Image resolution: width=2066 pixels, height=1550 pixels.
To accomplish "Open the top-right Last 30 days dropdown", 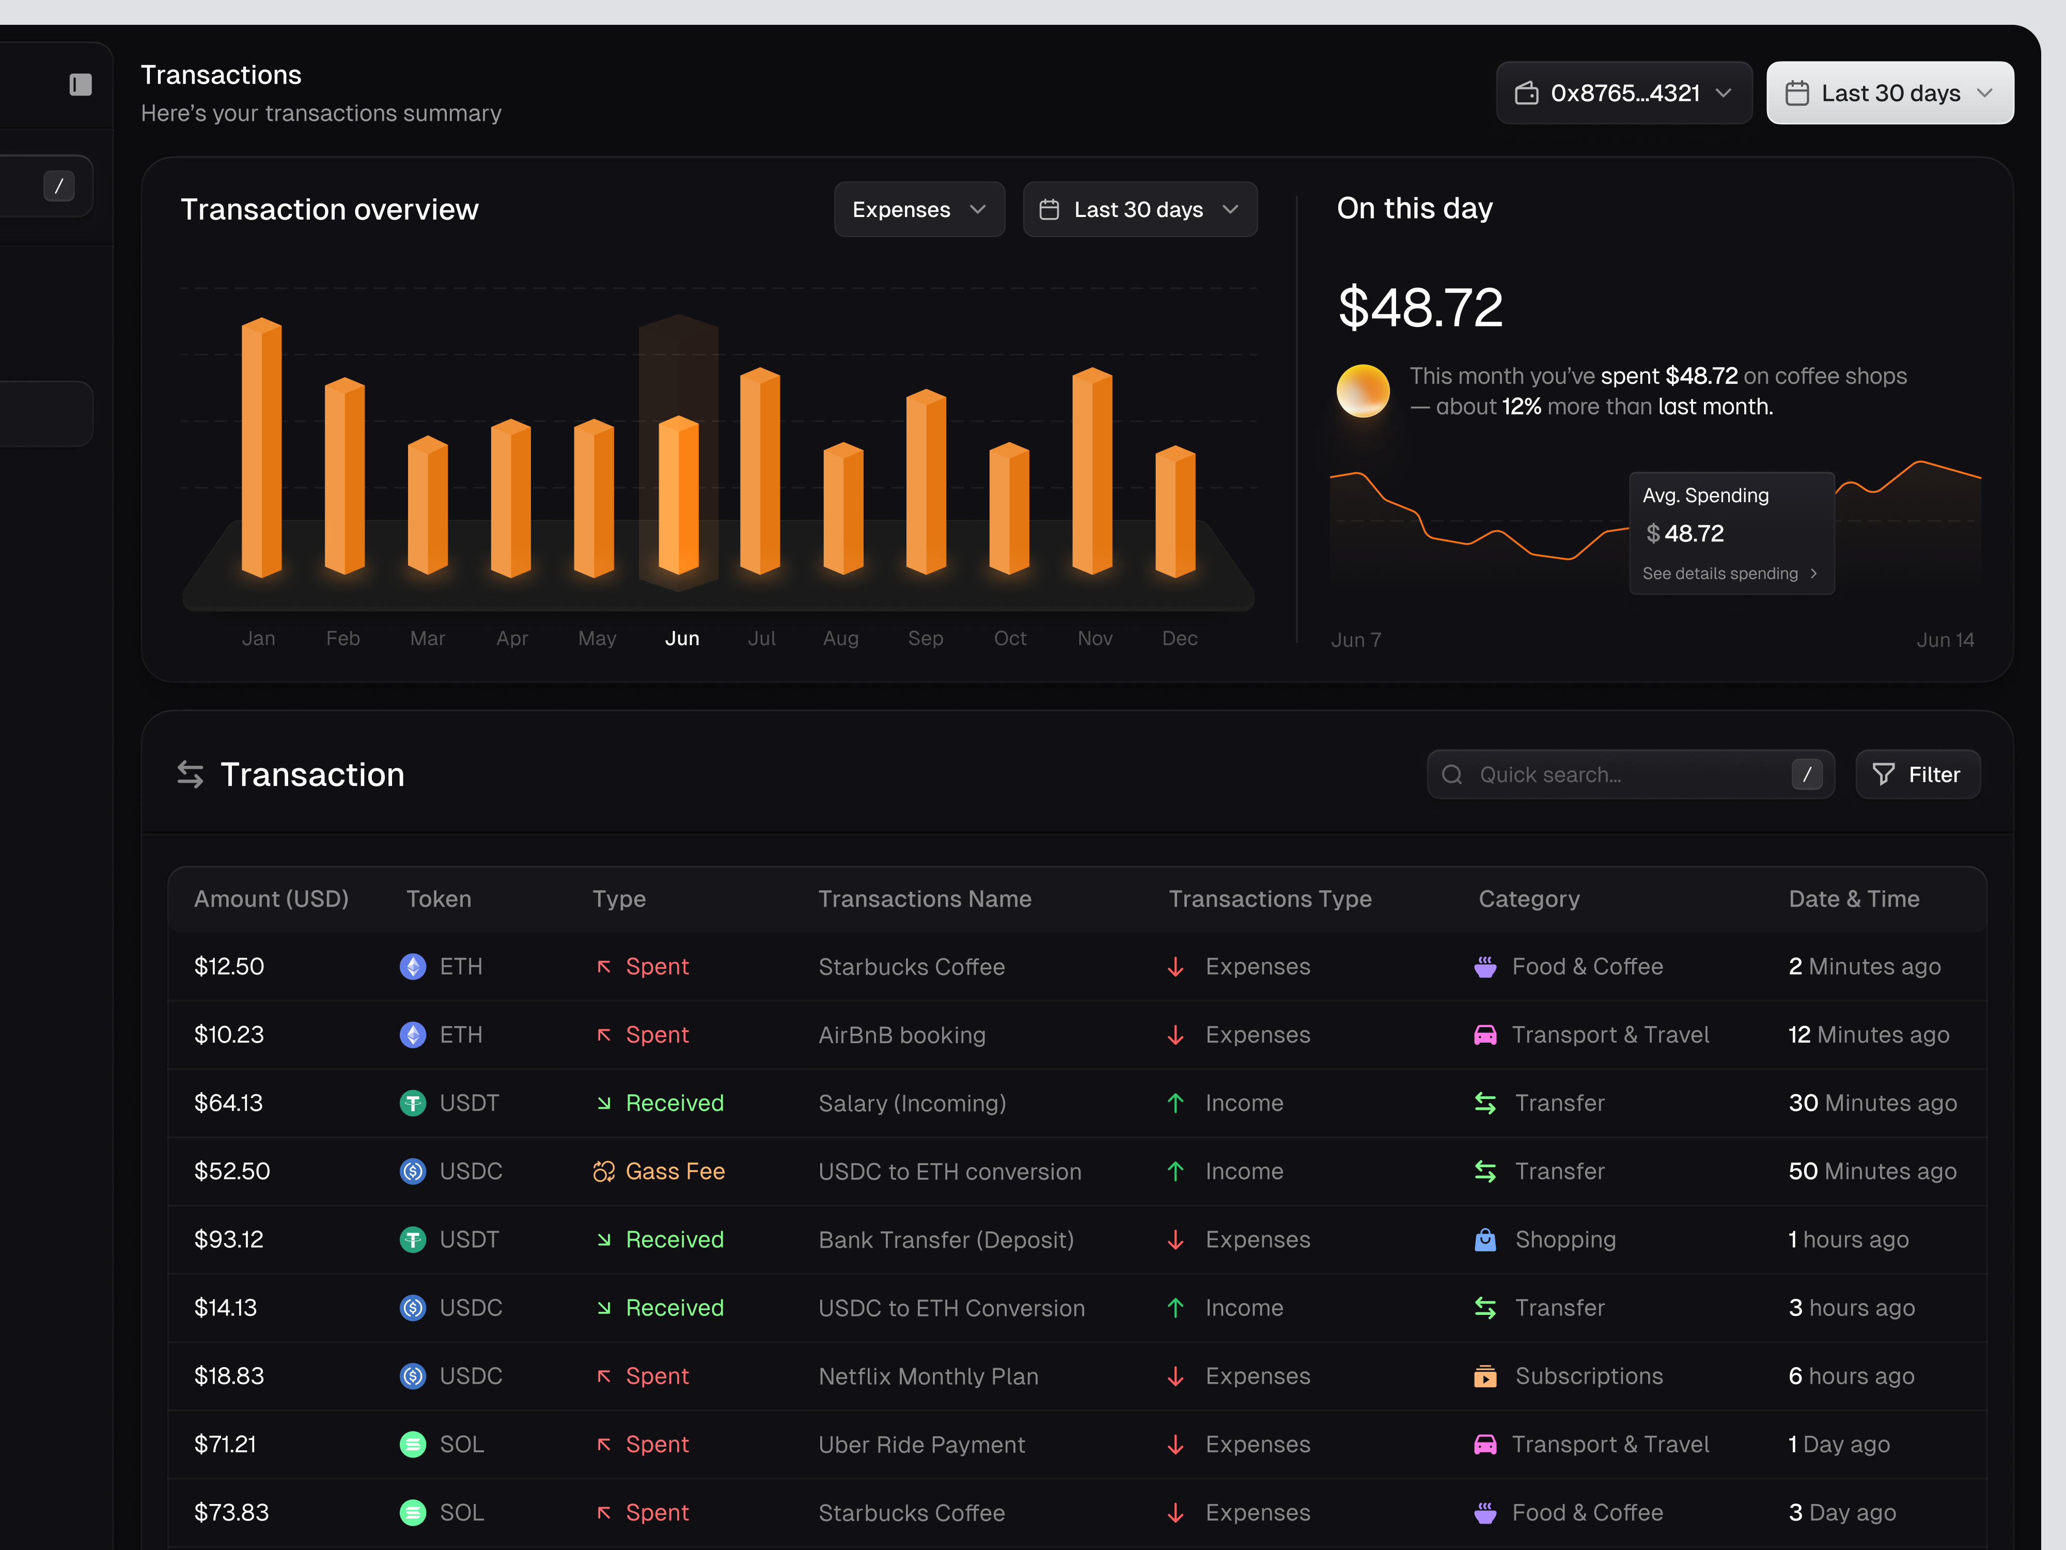I will coord(1889,94).
